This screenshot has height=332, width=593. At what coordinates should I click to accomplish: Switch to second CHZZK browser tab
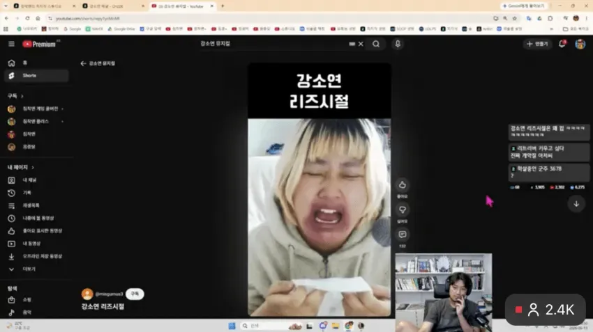(113, 6)
